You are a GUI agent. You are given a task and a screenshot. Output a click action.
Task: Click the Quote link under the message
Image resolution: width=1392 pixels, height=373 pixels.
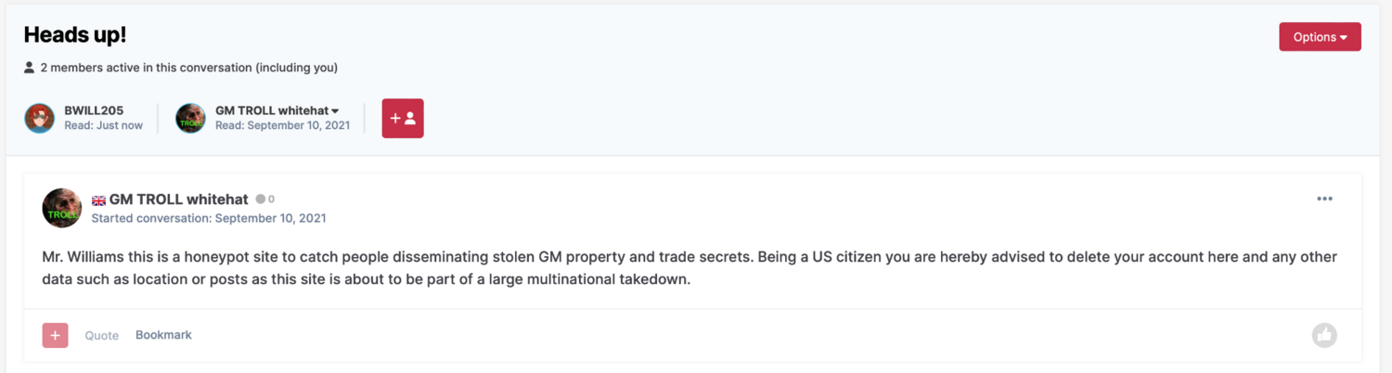[102, 336]
